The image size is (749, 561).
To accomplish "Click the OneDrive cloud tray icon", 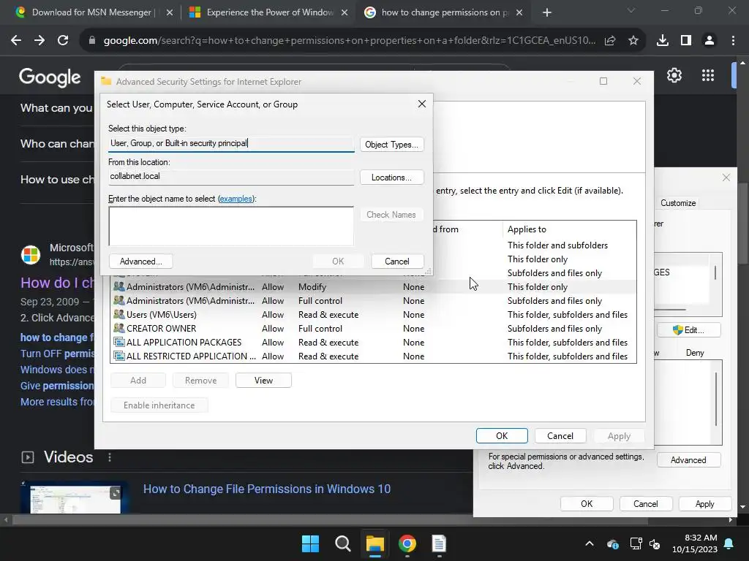I will (x=613, y=543).
